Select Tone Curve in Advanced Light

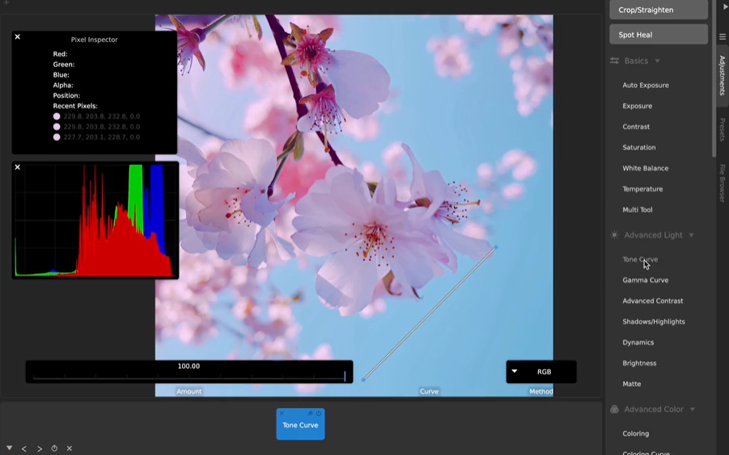[x=640, y=259]
